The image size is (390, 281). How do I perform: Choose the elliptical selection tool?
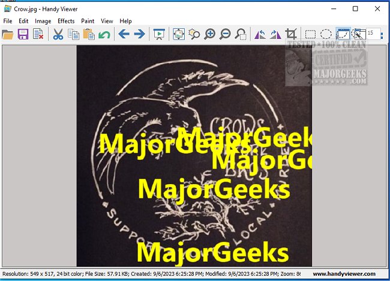click(x=326, y=34)
